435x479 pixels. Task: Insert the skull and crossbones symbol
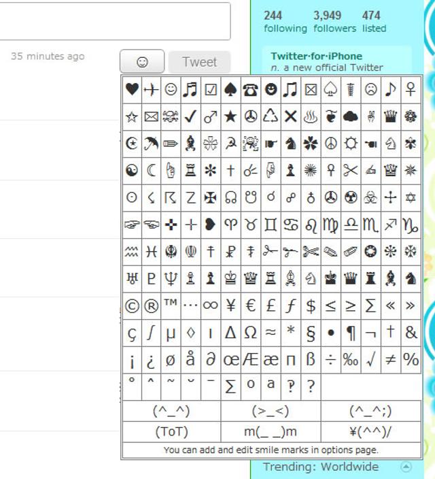(171, 117)
